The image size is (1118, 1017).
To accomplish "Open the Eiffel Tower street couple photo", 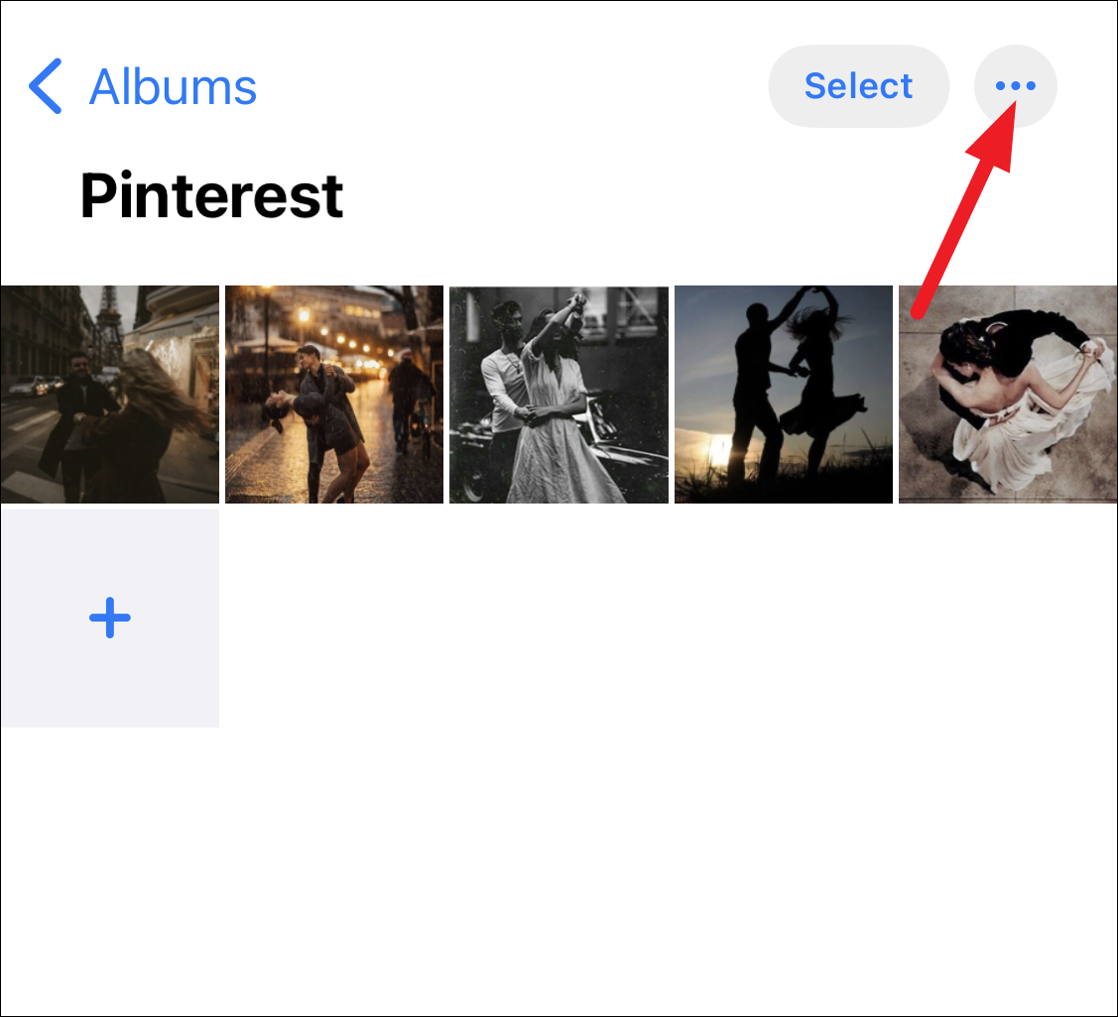I will pyautogui.click(x=109, y=395).
